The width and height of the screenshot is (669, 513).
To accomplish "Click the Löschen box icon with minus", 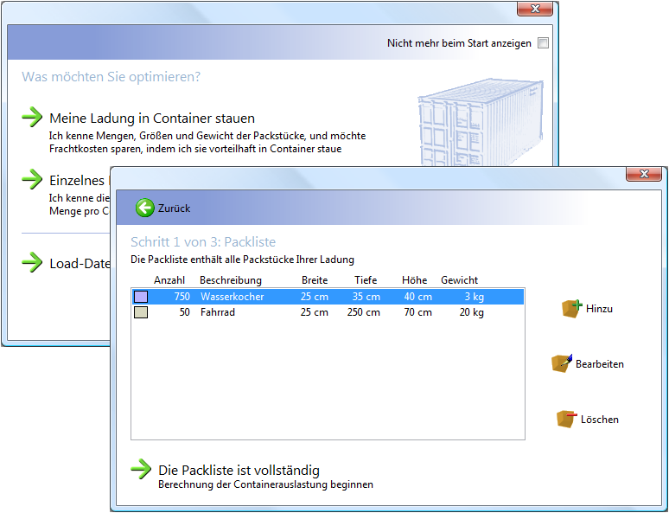I will (x=566, y=419).
